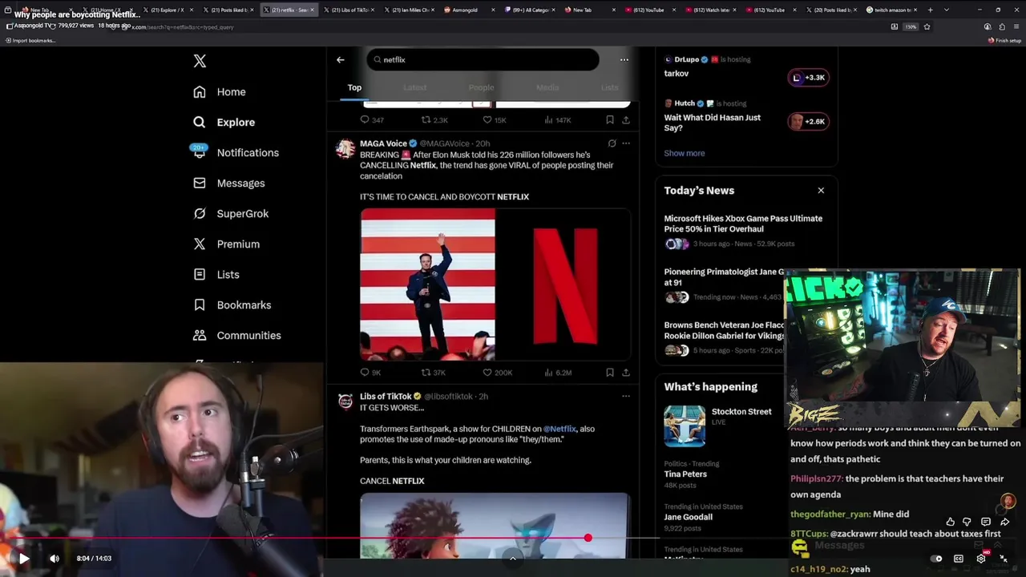Open Notifications in the X sidebar
Viewport: 1026px width, 577px height.
point(236,152)
